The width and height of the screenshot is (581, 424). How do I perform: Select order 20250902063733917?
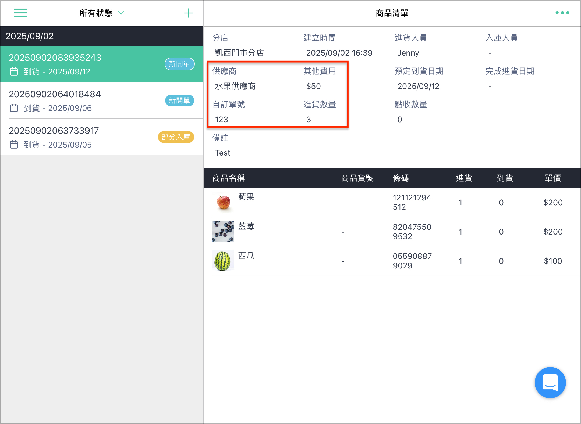(102, 137)
